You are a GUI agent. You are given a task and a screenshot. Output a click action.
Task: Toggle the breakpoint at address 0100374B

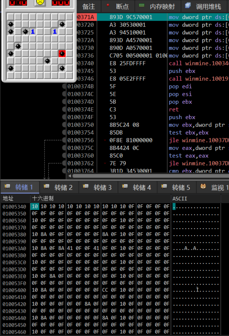pyautogui.click(x=64, y=86)
